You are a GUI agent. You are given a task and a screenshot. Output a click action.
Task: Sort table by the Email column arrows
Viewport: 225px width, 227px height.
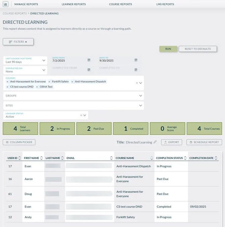pyautogui.click(x=111, y=158)
